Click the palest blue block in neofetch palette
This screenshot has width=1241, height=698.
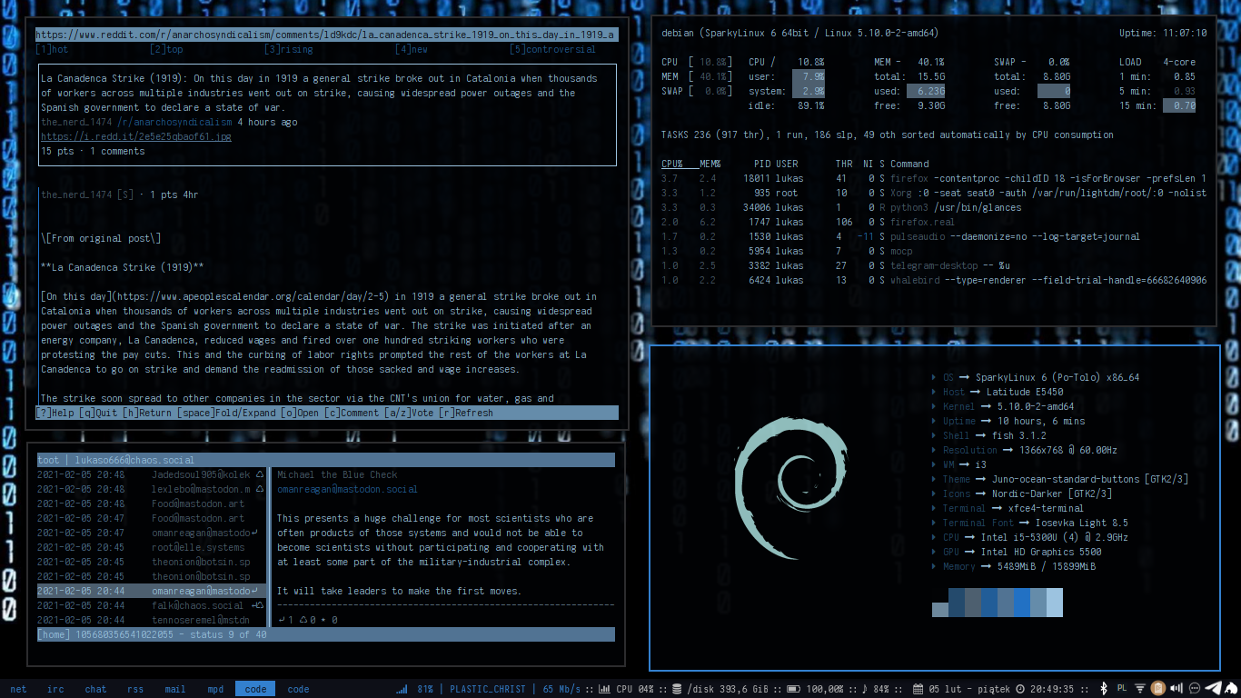1055,603
